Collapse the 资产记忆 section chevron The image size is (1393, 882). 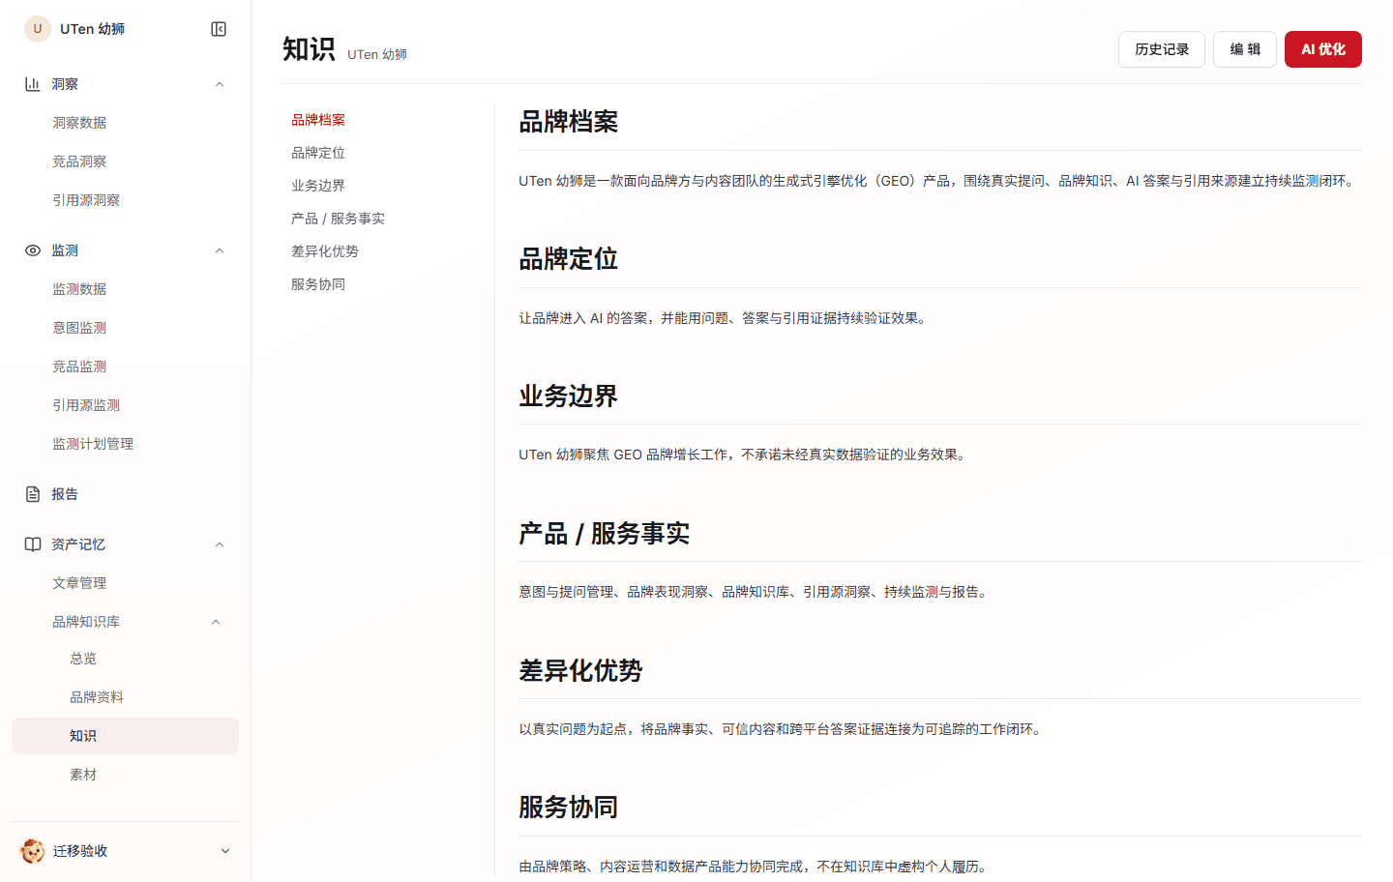point(220,544)
